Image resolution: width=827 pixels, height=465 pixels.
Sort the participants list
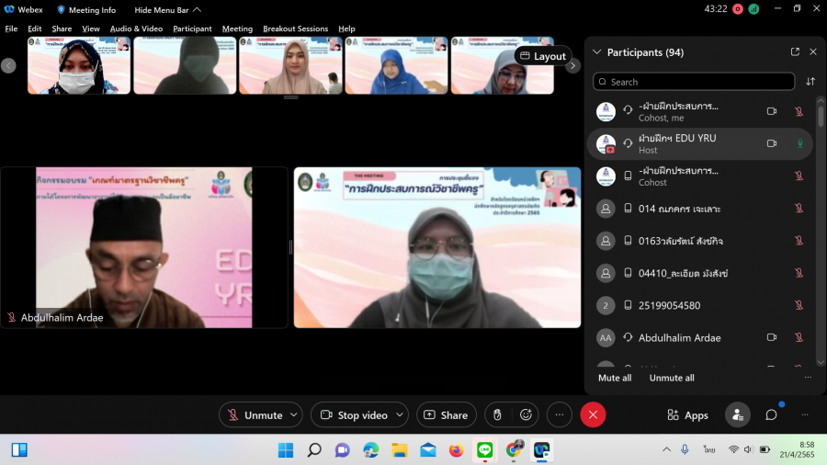[x=810, y=82]
